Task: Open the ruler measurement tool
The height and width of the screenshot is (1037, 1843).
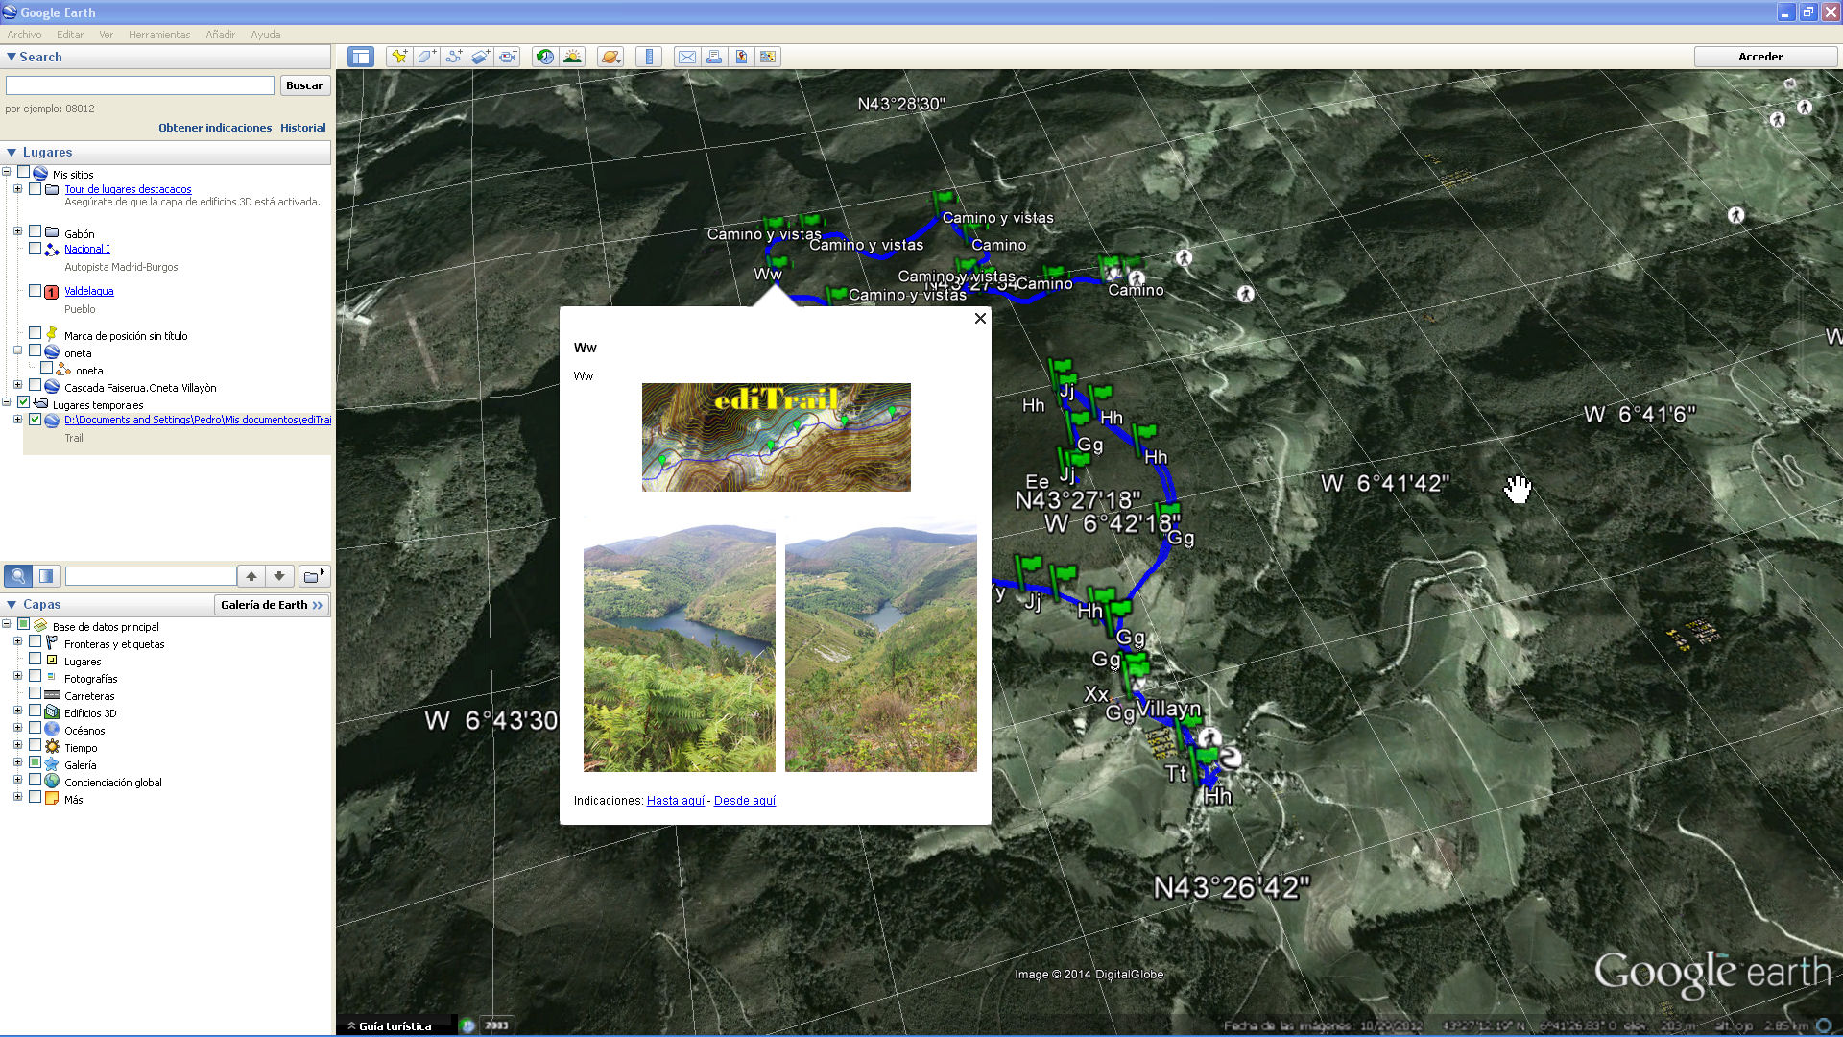Action: point(649,57)
